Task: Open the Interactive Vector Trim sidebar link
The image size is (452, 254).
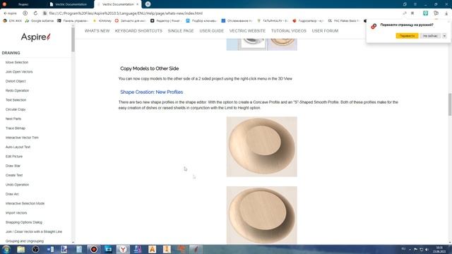Action: (22, 138)
